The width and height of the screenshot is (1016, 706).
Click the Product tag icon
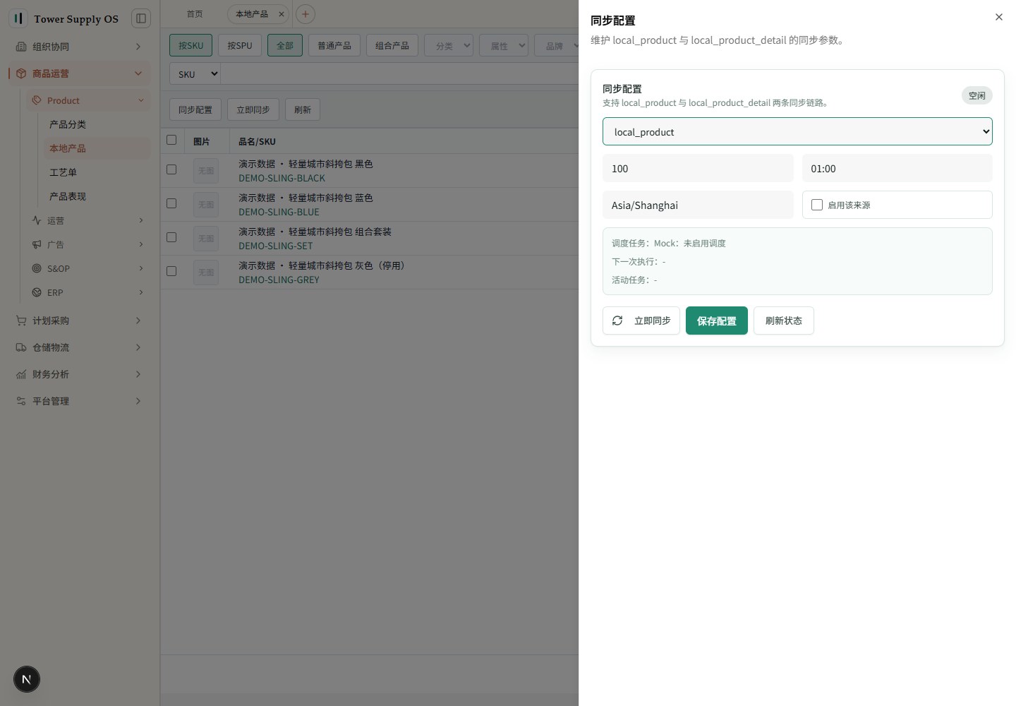pos(37,100)
